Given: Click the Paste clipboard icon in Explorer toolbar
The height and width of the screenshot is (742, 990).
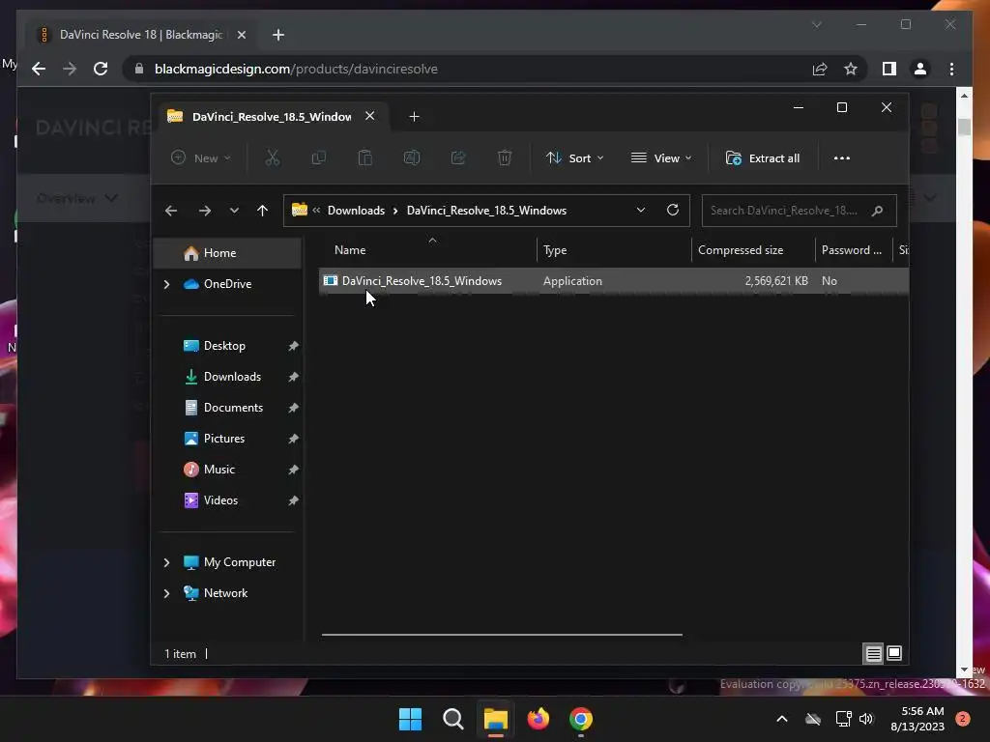Looking at the screenshot, I should 364,157.
